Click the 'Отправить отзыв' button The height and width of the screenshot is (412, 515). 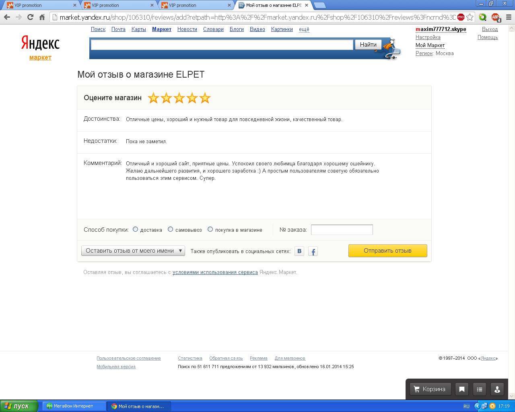point(387,251)
